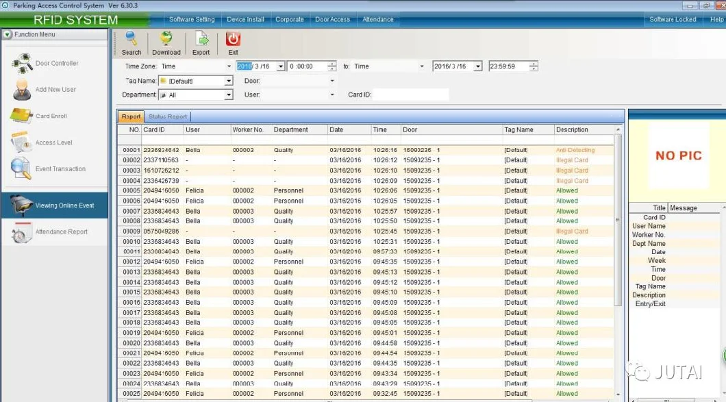Image resolution: width=726 pixels, height=402 pixels.
Task: Open Access Level sidebar icon
Action: (x=21, y=142)
